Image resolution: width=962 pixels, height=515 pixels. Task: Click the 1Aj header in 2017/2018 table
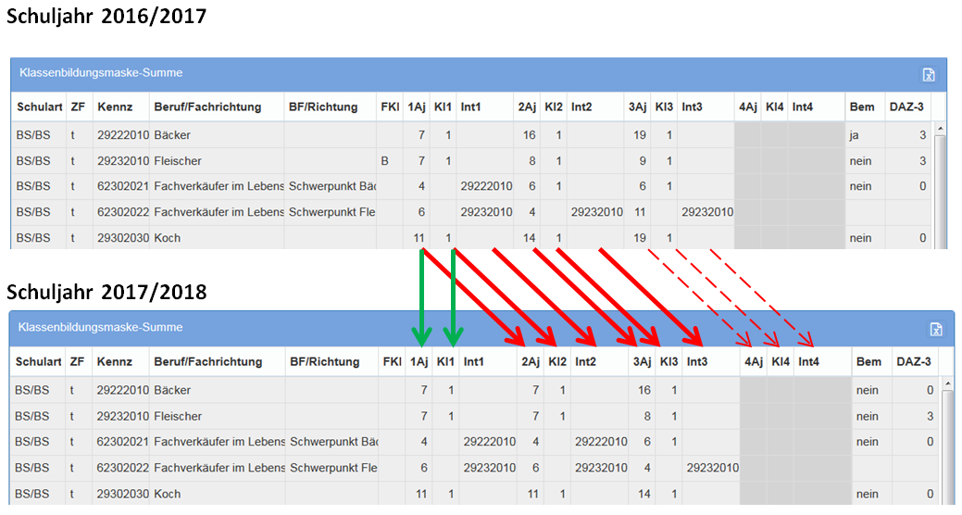[419, 362]
